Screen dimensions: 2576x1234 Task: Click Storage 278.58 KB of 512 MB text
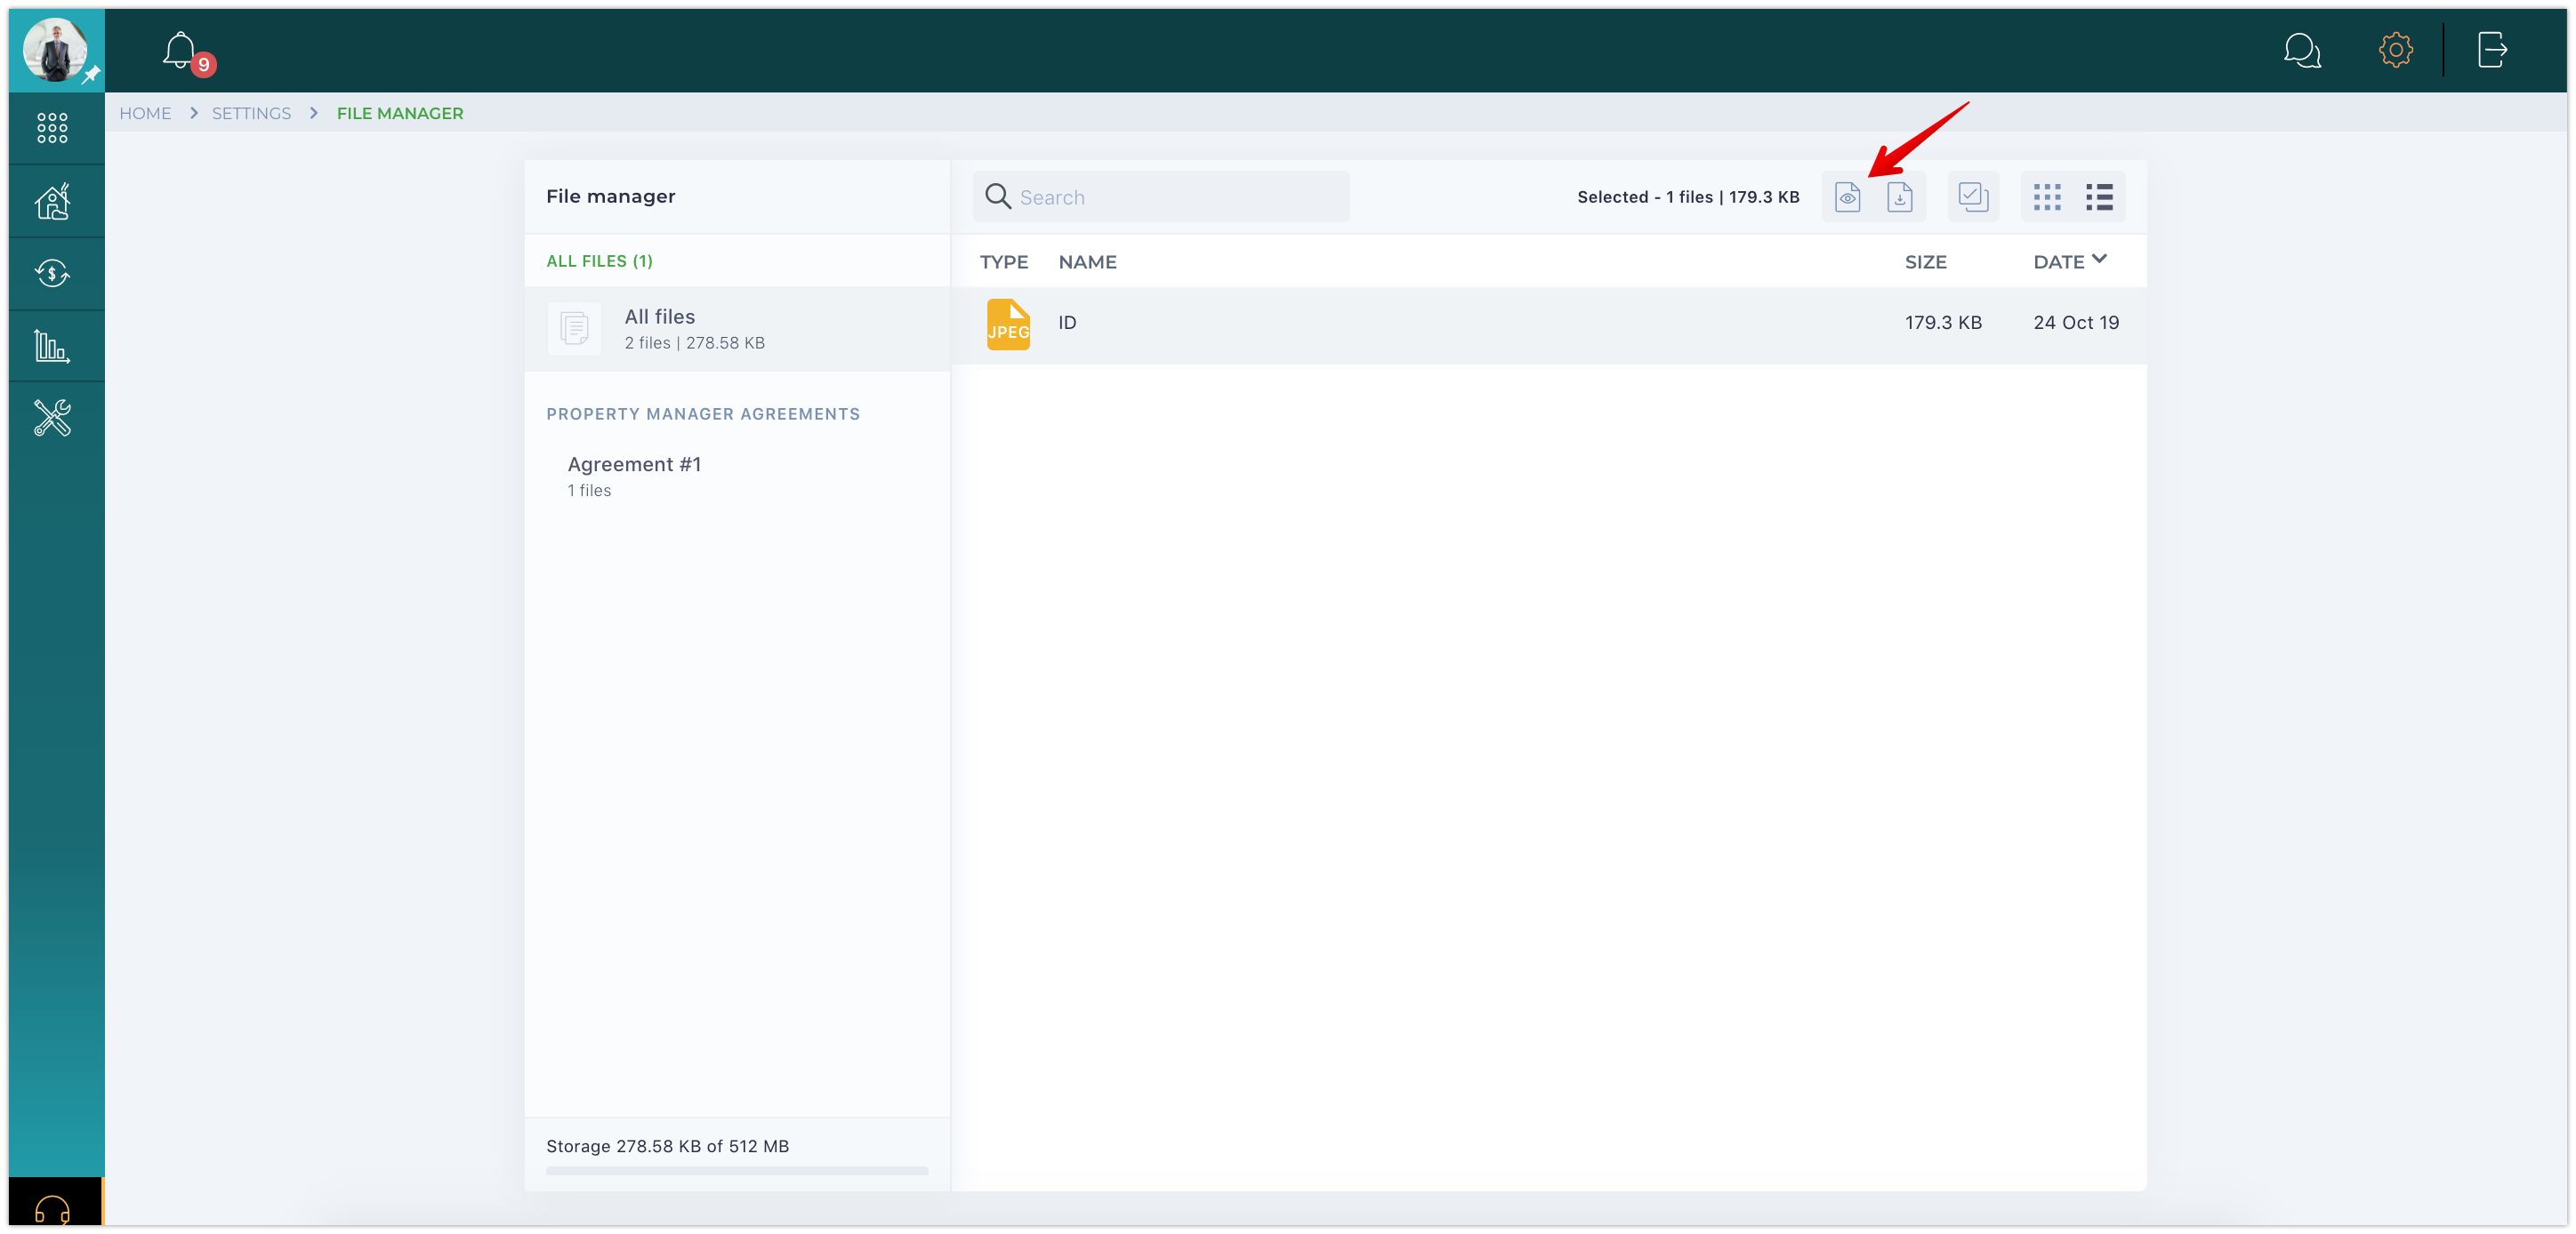click(x=667, y=1146)
